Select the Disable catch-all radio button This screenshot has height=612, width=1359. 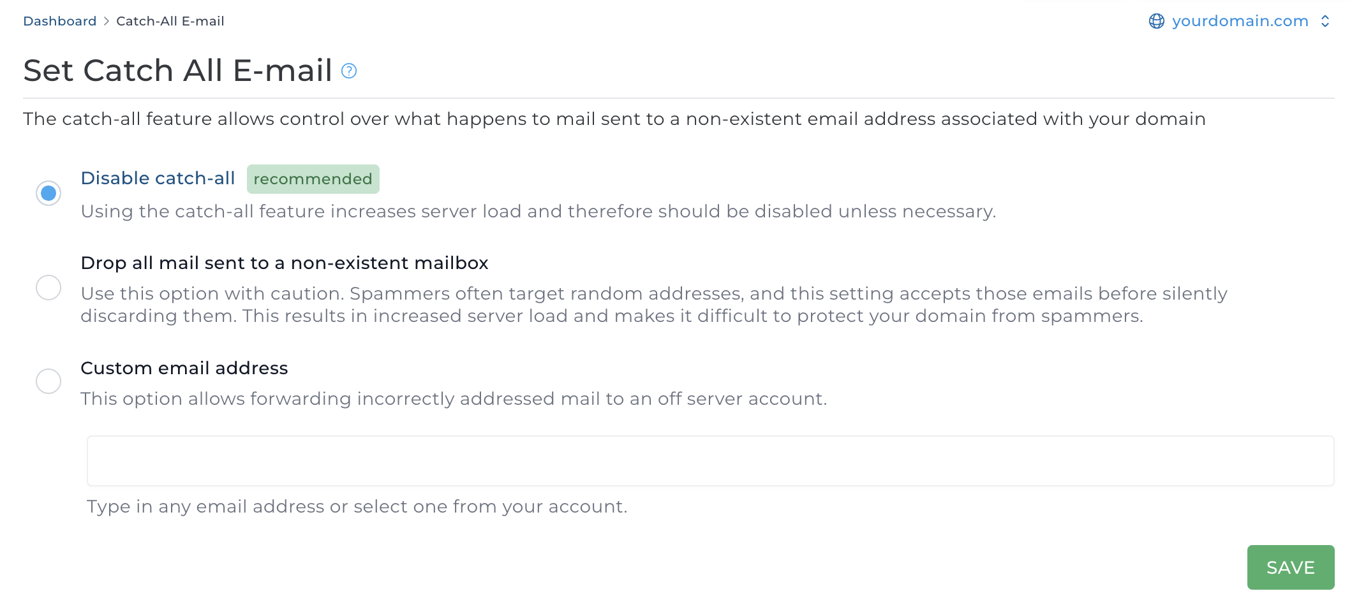(48, 193)
